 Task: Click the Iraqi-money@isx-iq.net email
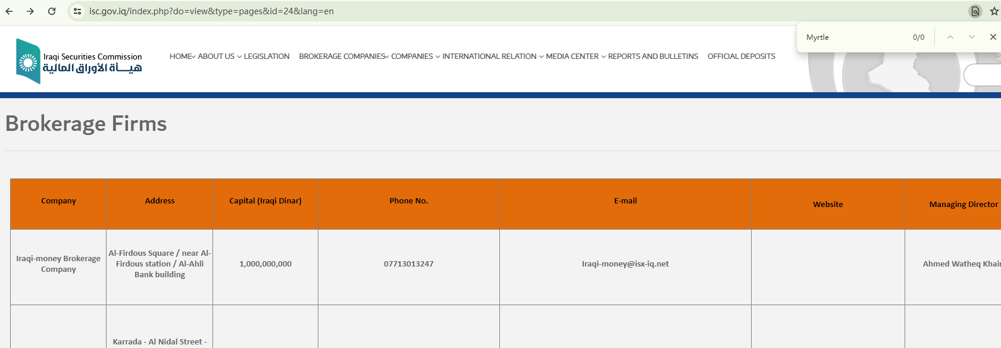point(625,264)
